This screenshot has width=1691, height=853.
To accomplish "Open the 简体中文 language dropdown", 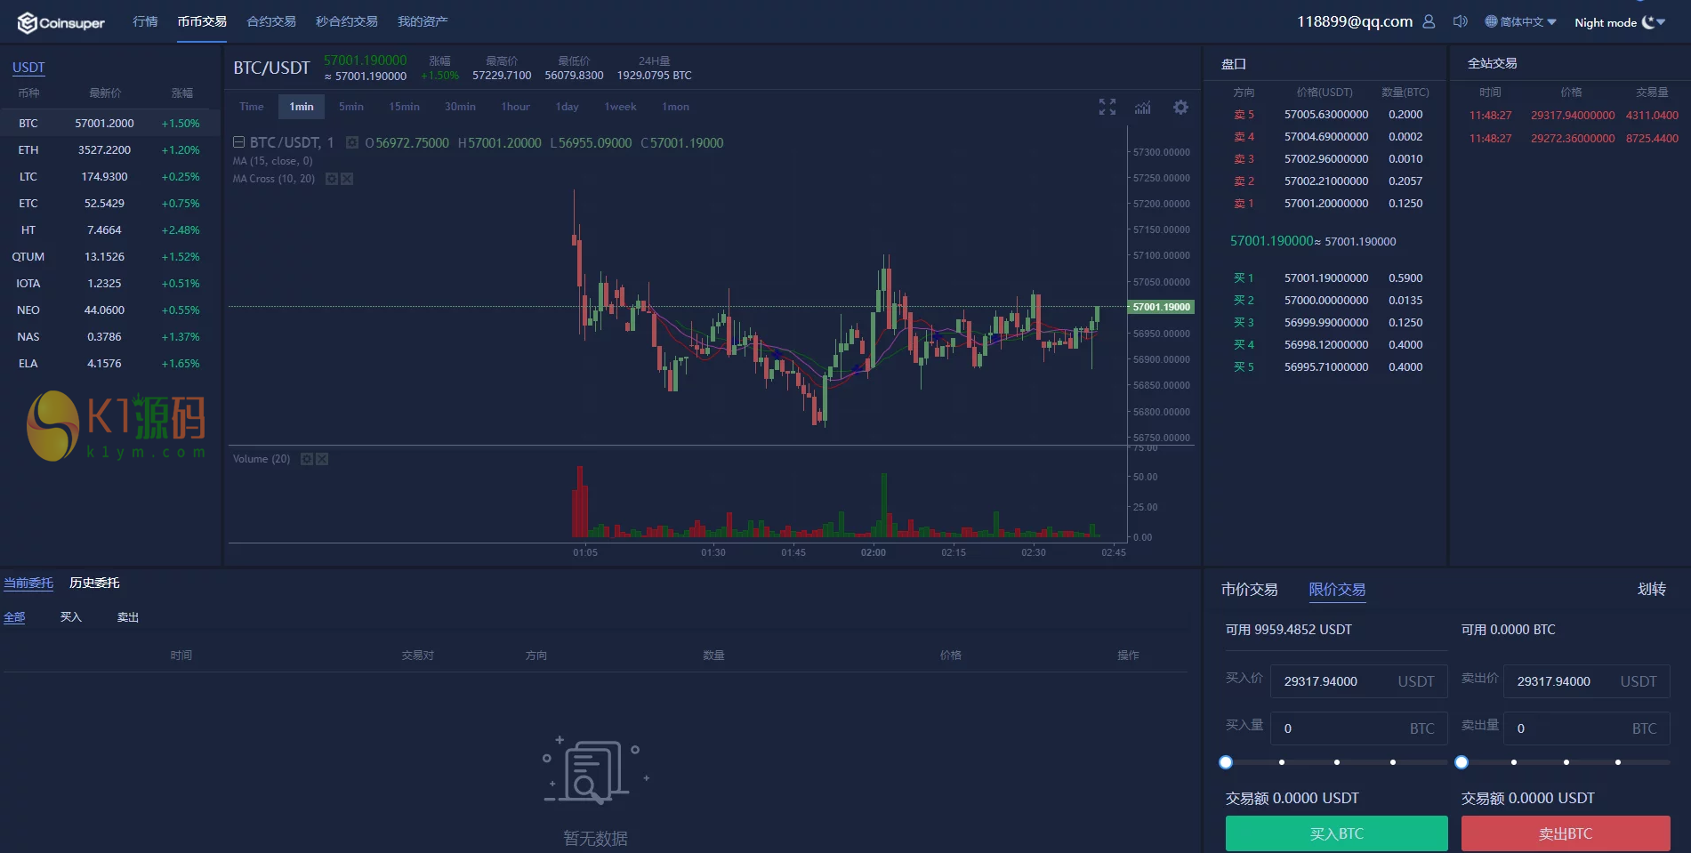I will coord(1521,22).
